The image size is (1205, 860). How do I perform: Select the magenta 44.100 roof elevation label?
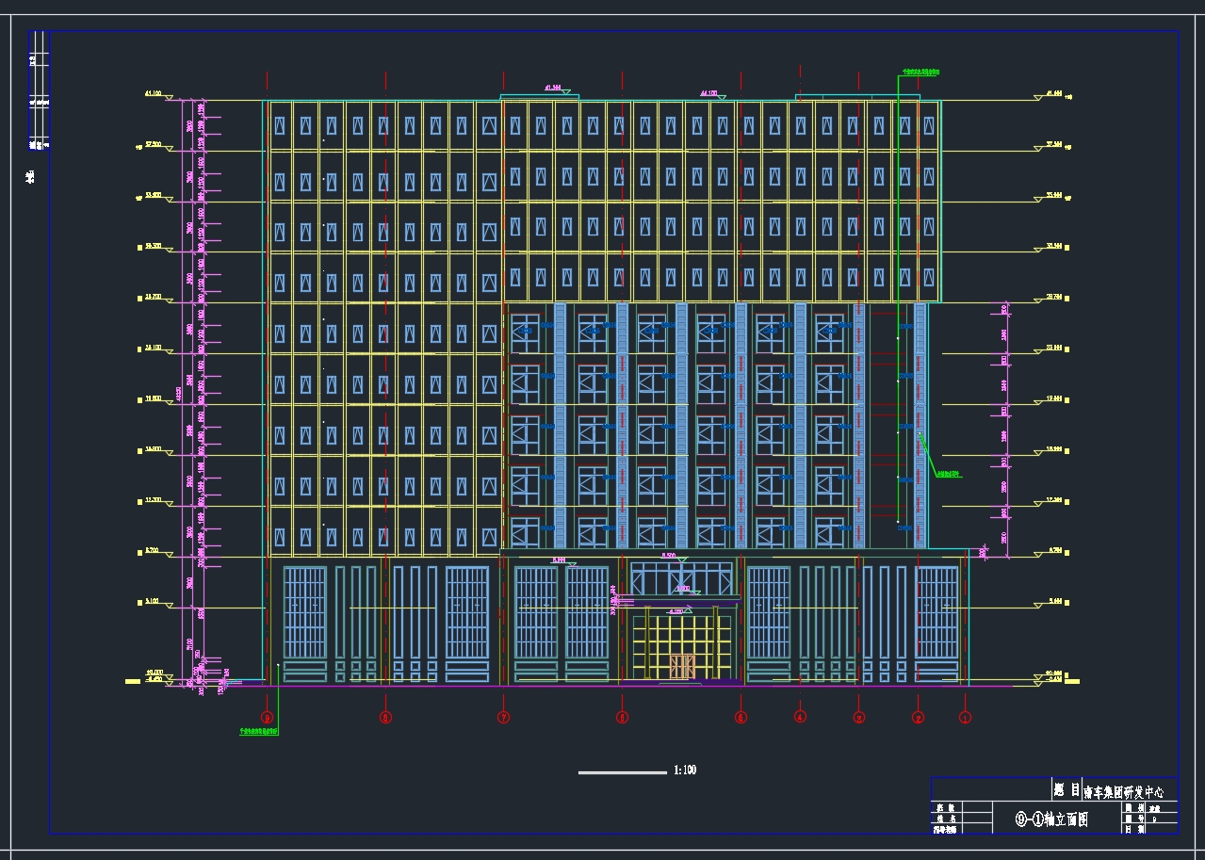click(x=708, y=93)
